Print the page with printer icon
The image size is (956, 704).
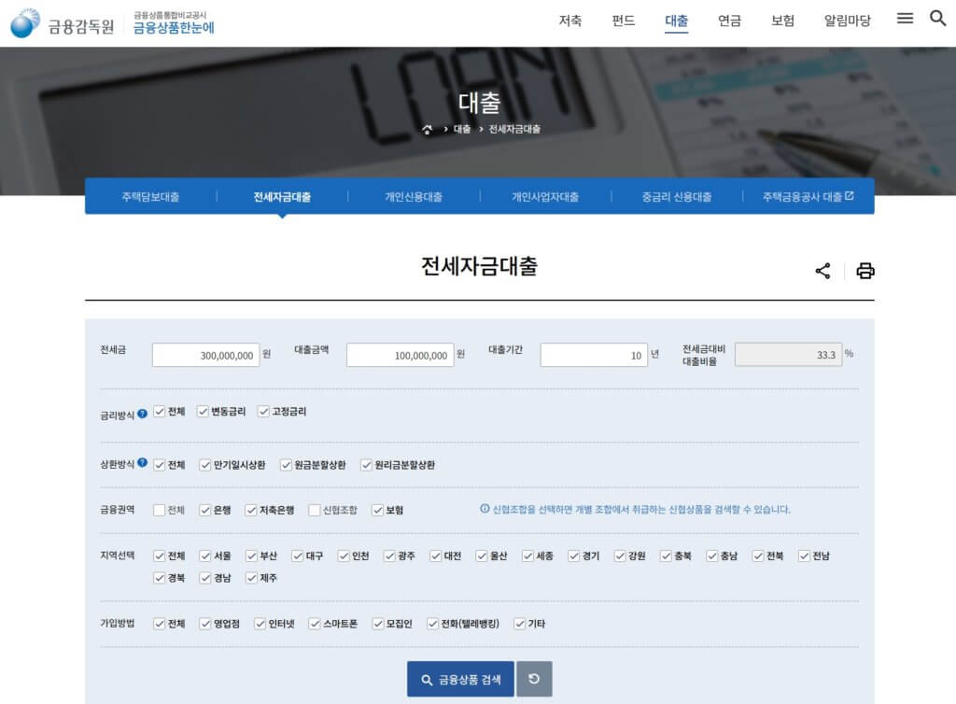coord(865,271)
